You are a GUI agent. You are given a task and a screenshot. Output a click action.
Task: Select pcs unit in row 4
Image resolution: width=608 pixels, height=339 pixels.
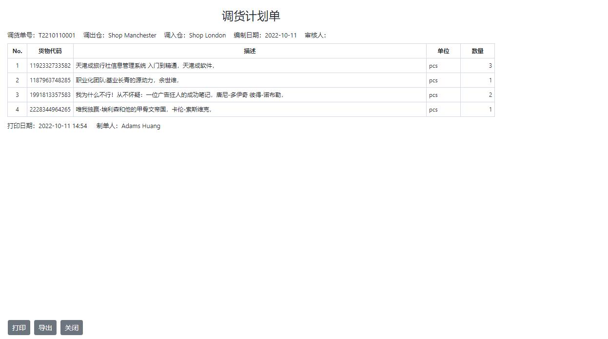(433, 110)
